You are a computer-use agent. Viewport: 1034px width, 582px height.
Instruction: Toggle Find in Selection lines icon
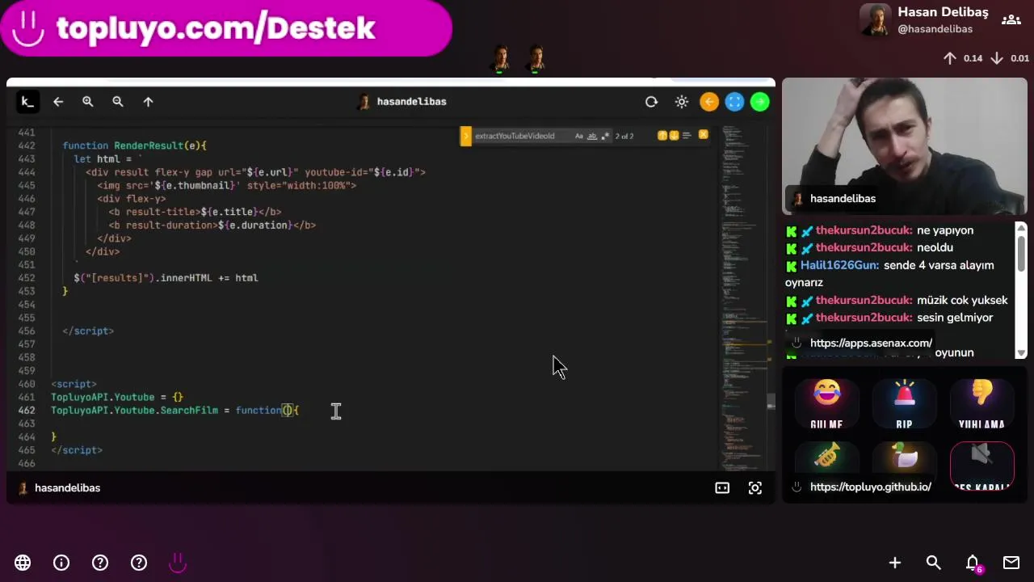[x=687, y=136]
